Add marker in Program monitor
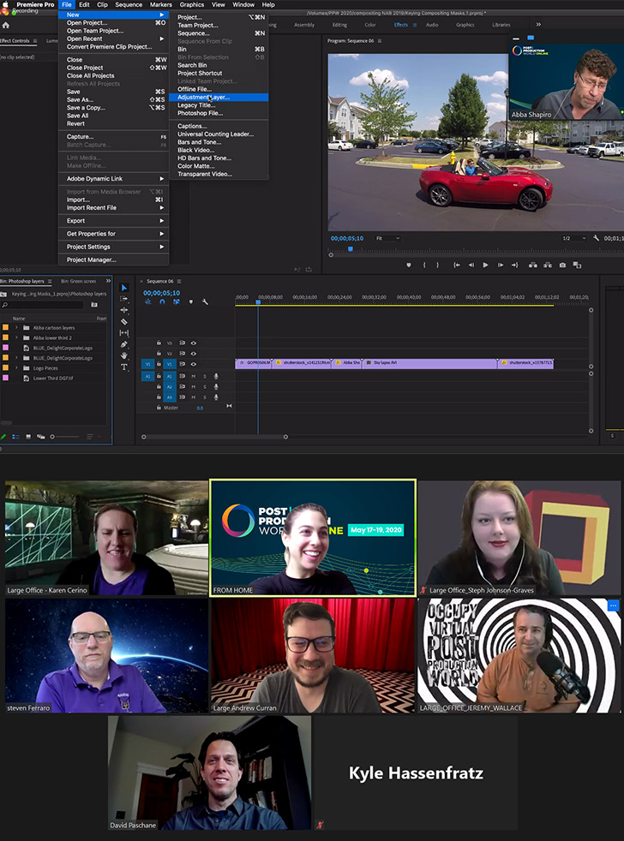This screenshot has height=841, width=624. coord(409,265)
